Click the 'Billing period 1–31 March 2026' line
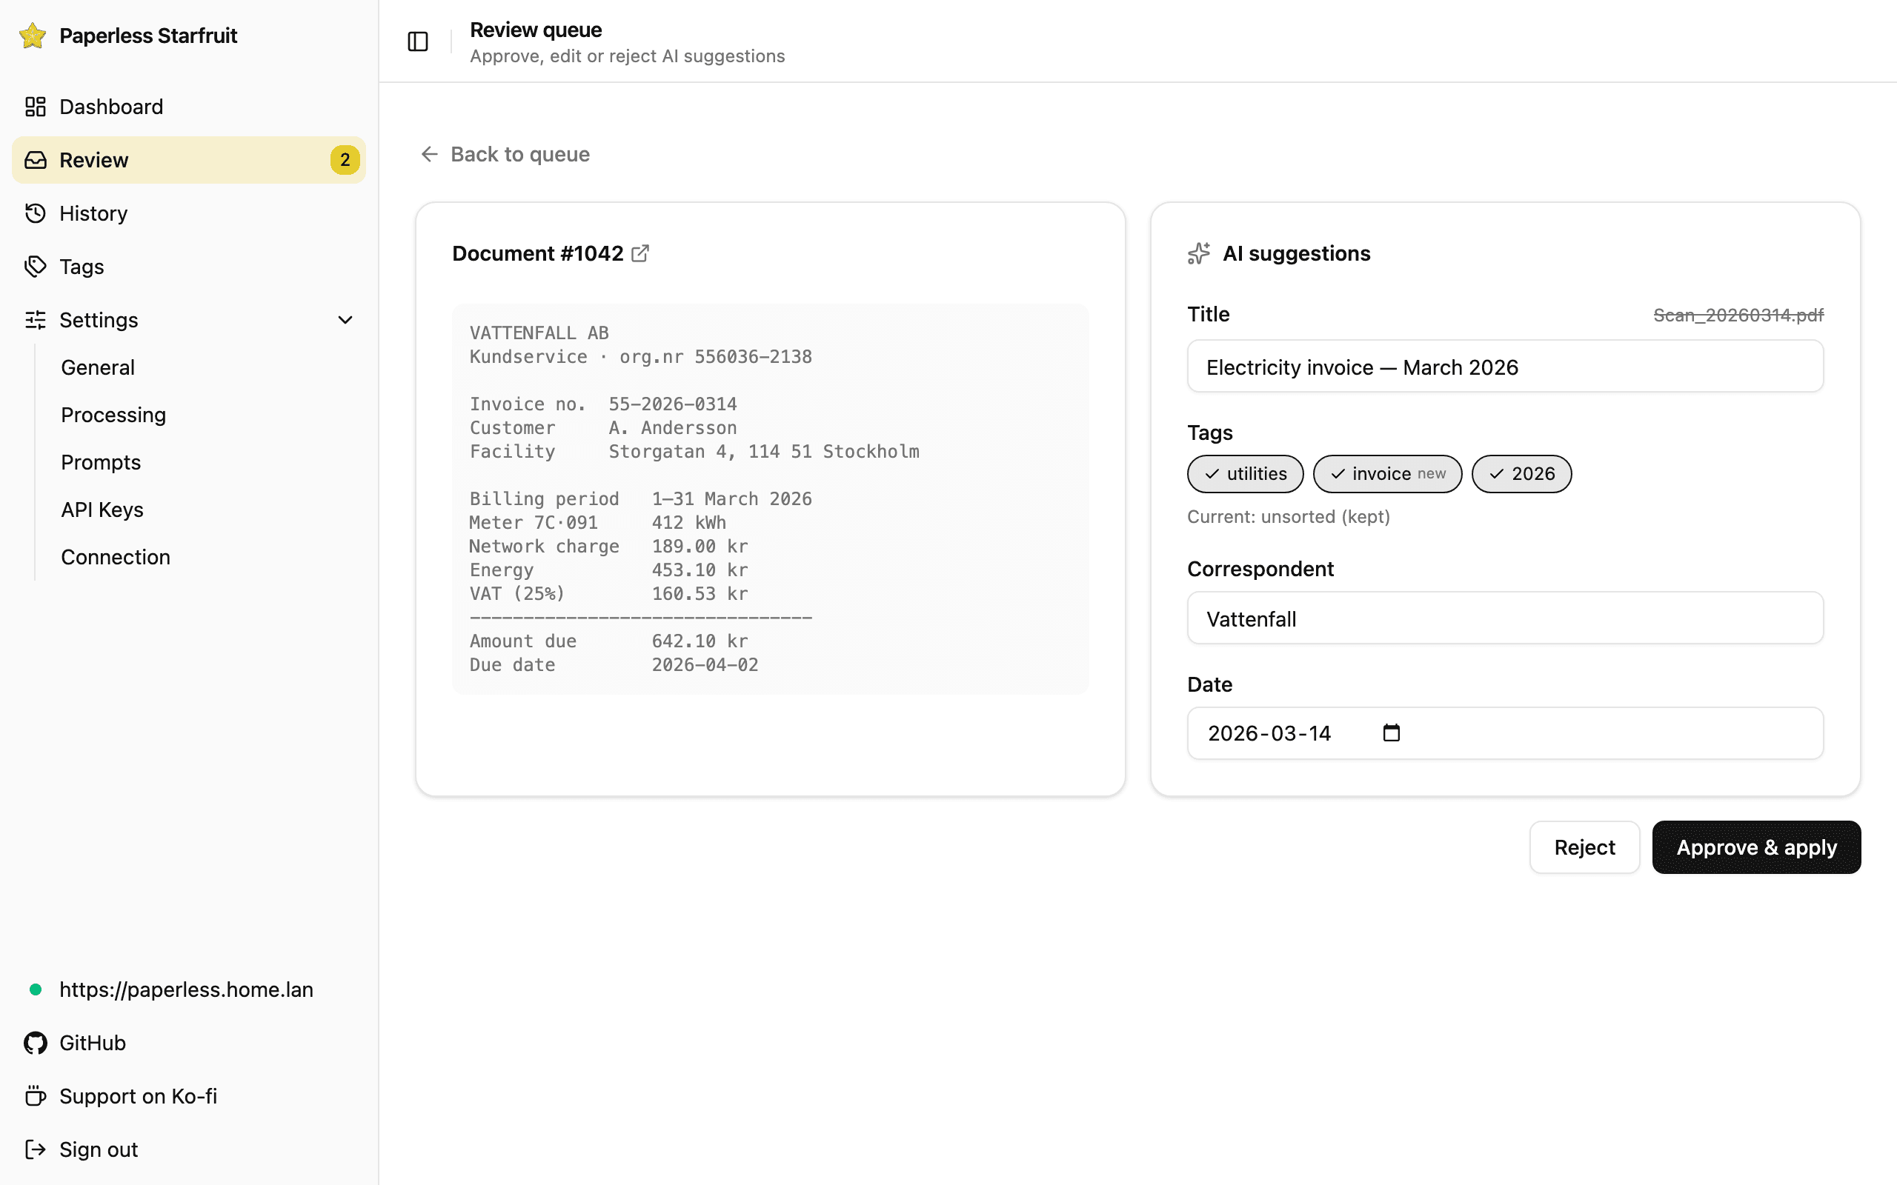Image resolution: width=1897 pixels, height=1185 pixels. tap(640, 499)
